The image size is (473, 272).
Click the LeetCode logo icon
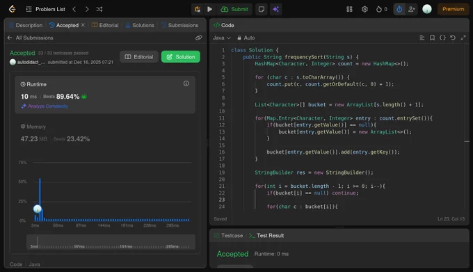[x=12, y=9]
